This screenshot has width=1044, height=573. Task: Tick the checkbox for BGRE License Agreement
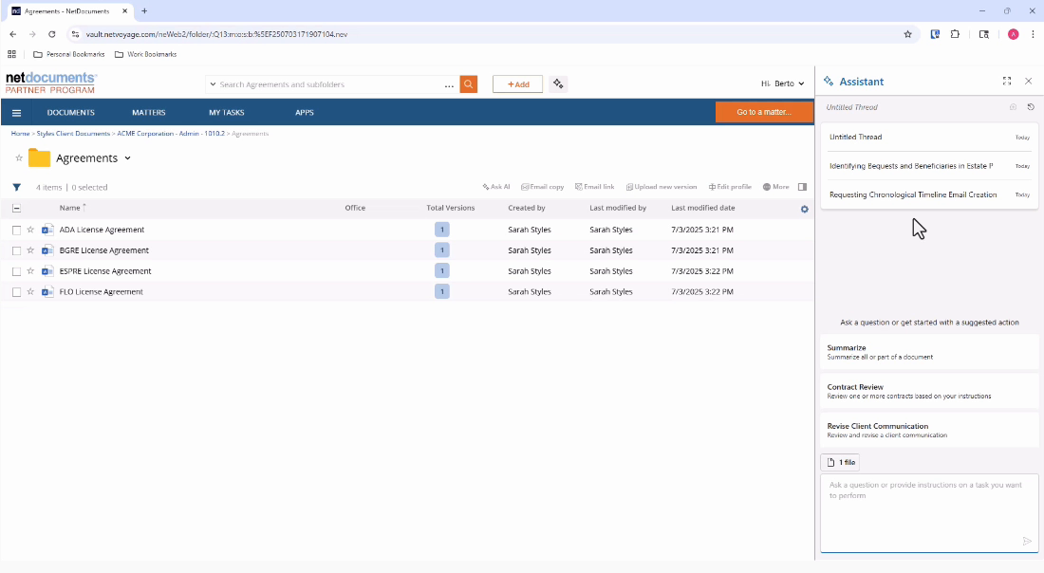click(17, 250)
